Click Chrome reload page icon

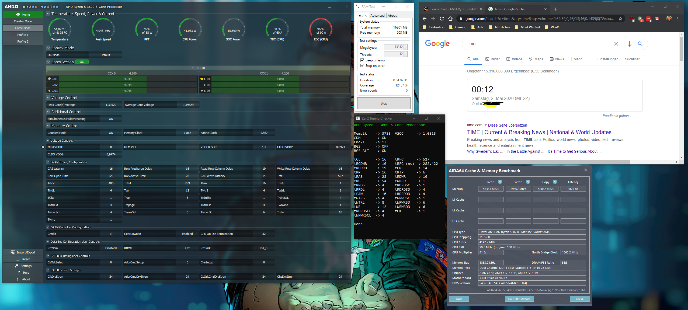pos(442,19)
